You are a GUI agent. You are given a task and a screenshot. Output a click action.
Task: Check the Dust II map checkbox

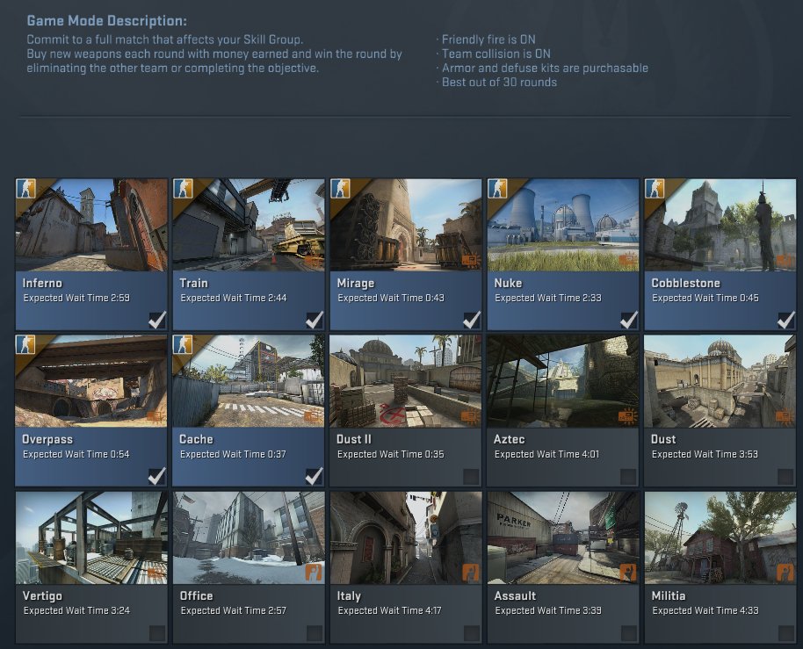point(471,477)
